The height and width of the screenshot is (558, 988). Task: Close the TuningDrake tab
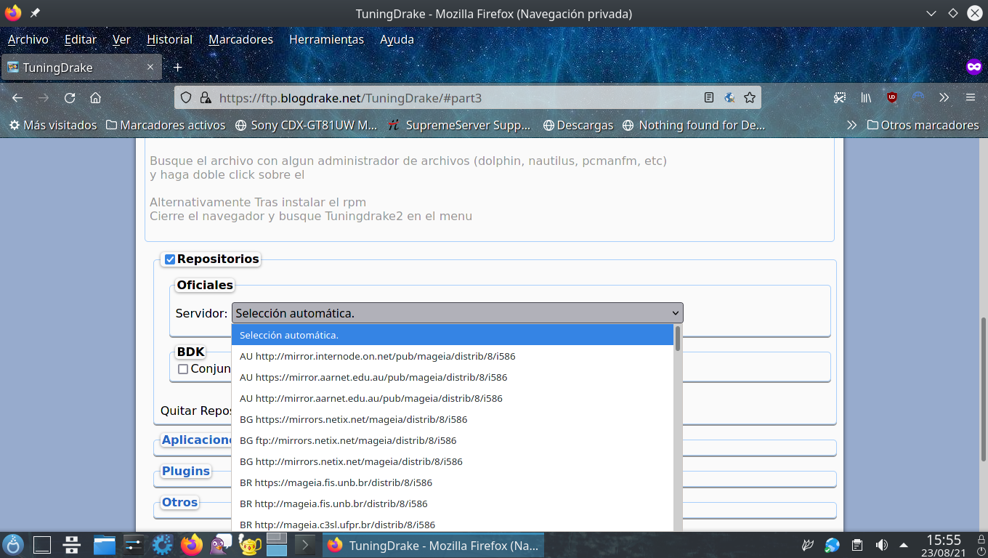pos(150,68)
